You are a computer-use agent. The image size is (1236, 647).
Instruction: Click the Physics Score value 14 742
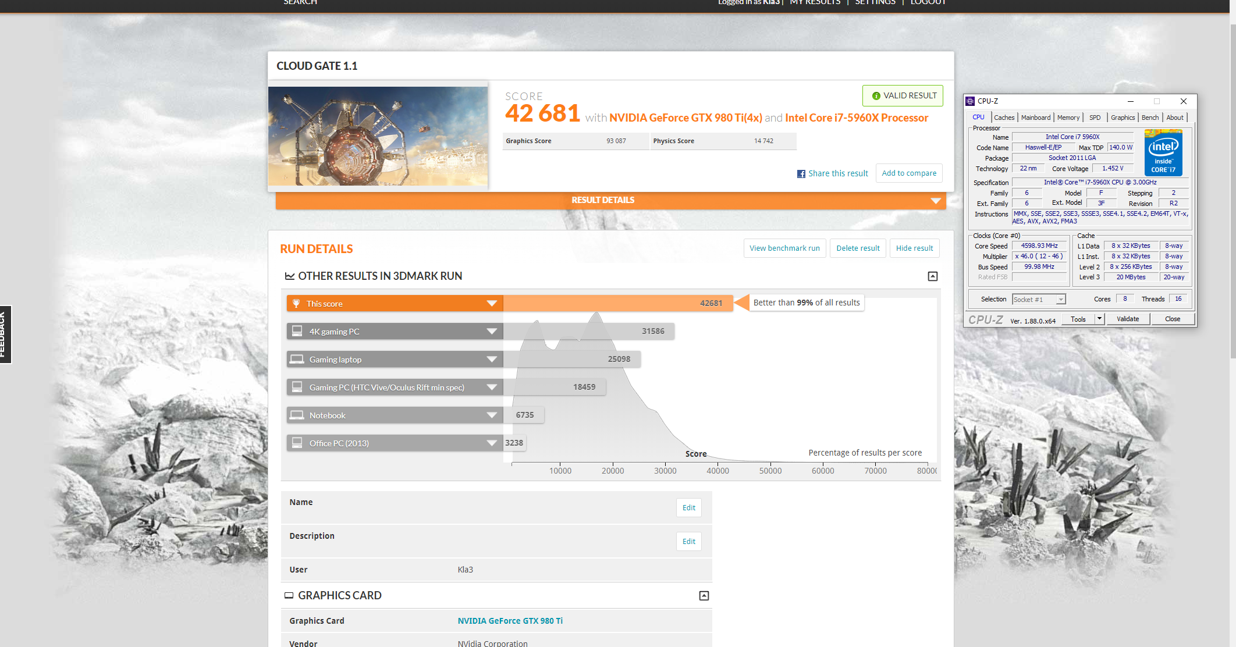pyautogui.click(x=763, y=141)
